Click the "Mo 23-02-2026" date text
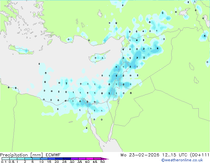210x163 pixels. pos(140,155)
